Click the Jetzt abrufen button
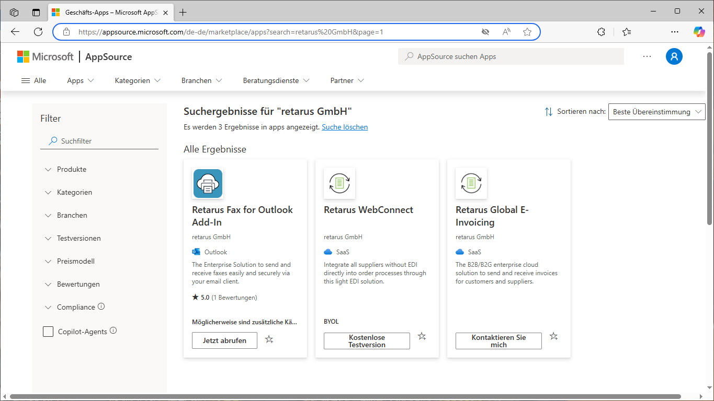The height and width of the screenshot is (401, 714). tap(224, 340)
